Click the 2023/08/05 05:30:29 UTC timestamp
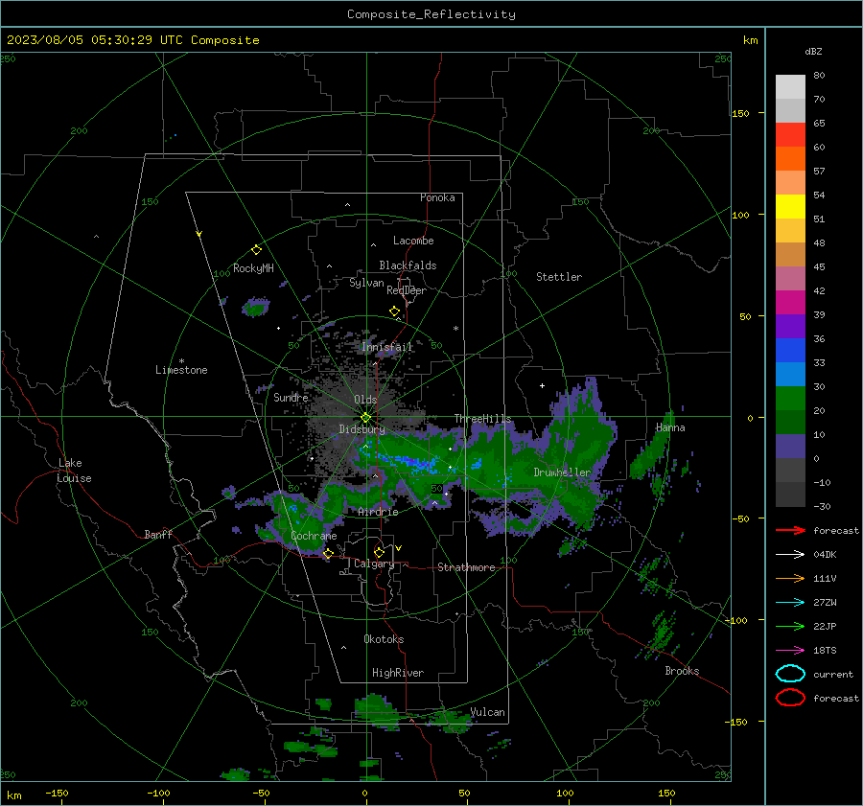Screen dimensions: 863x806 pos(132,40)
